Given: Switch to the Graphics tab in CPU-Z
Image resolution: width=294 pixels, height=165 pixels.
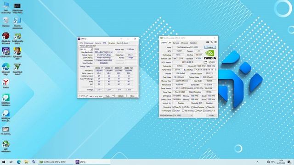Looking at the screenshot, I should coord(112,43).
